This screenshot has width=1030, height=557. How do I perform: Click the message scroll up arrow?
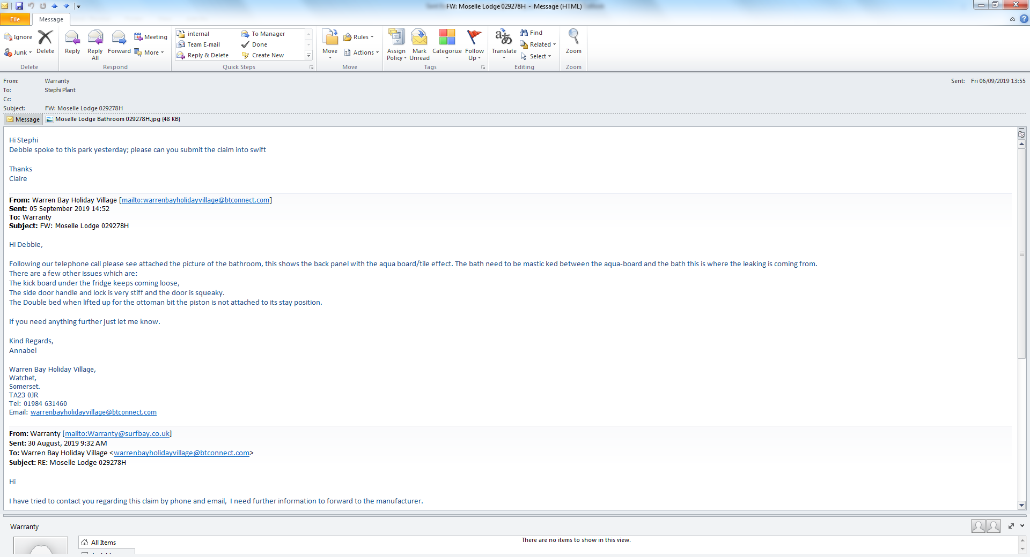click(x=1021, y=144)
